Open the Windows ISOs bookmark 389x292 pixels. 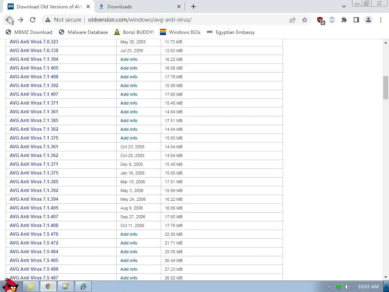180,32
